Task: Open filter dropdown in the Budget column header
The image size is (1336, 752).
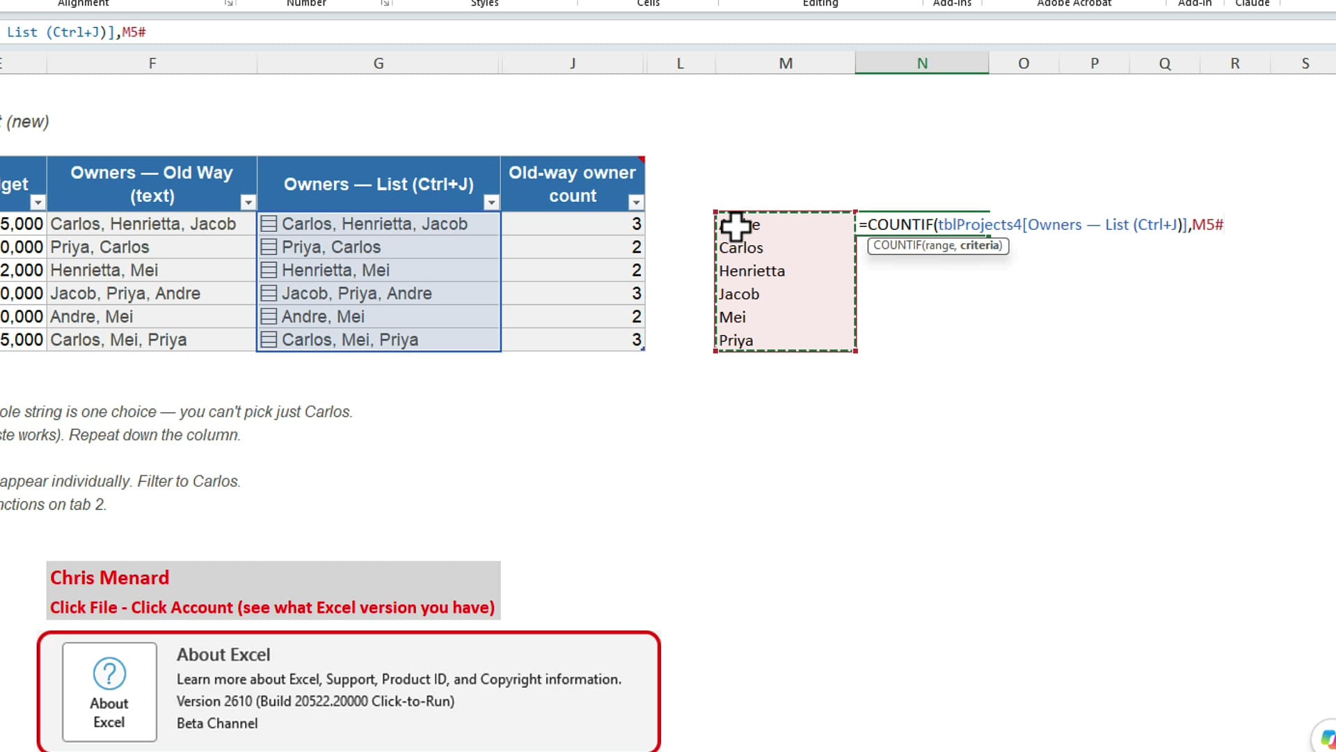Action: tap(38, 203)
